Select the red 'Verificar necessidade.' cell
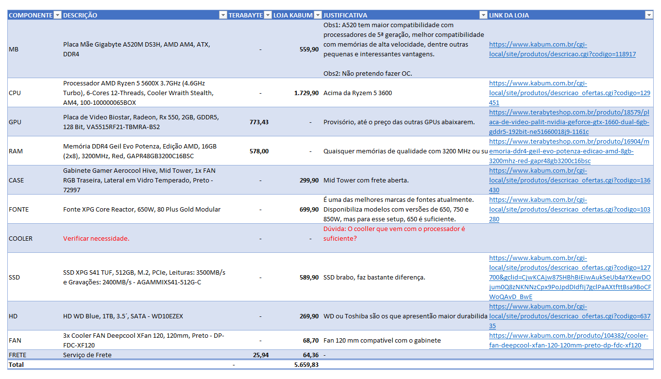 [145, 238]
